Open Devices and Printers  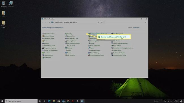pyautogui.click(x=48, y=39)
